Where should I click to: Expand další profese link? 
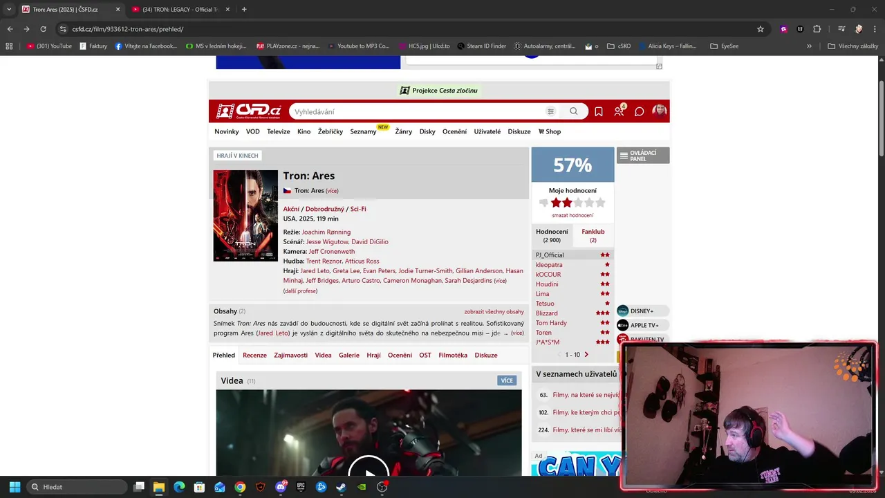click(300, 291)
